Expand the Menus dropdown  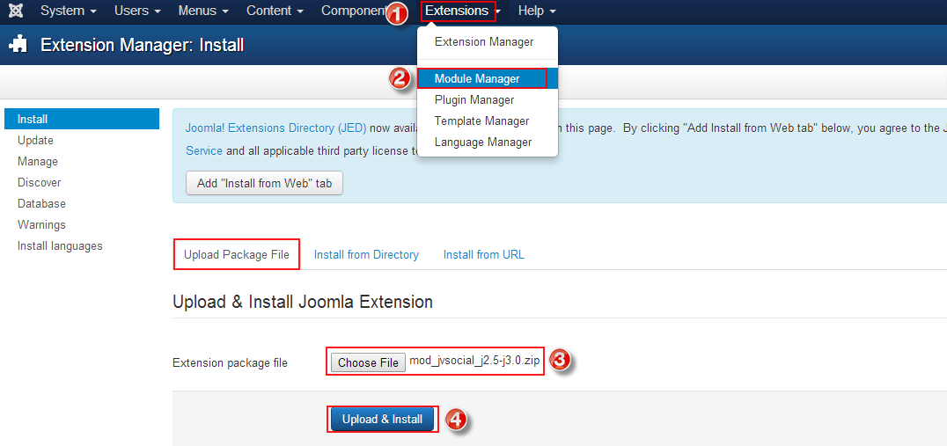coord(203,11)
